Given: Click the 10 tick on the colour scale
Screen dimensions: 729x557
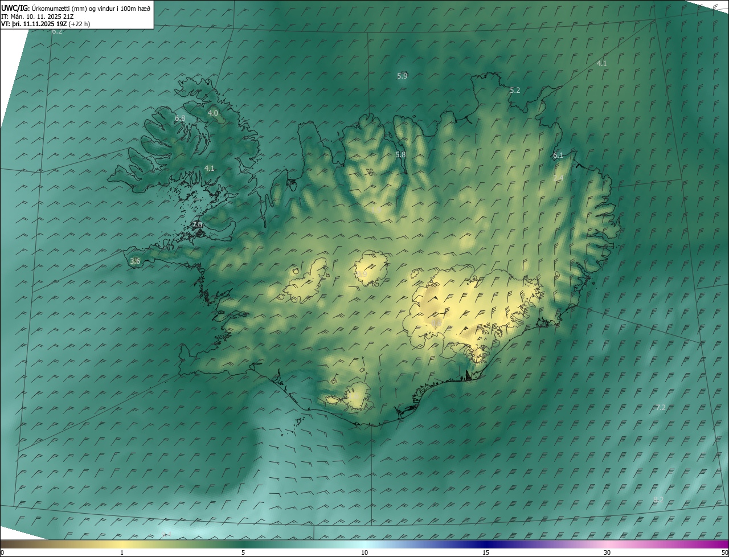Looking at the screenshot, I should tap(364, 552).
